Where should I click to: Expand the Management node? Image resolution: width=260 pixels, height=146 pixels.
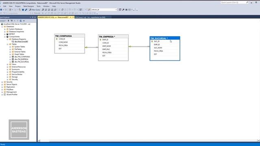pyautogui.click(x=2, y=92)
